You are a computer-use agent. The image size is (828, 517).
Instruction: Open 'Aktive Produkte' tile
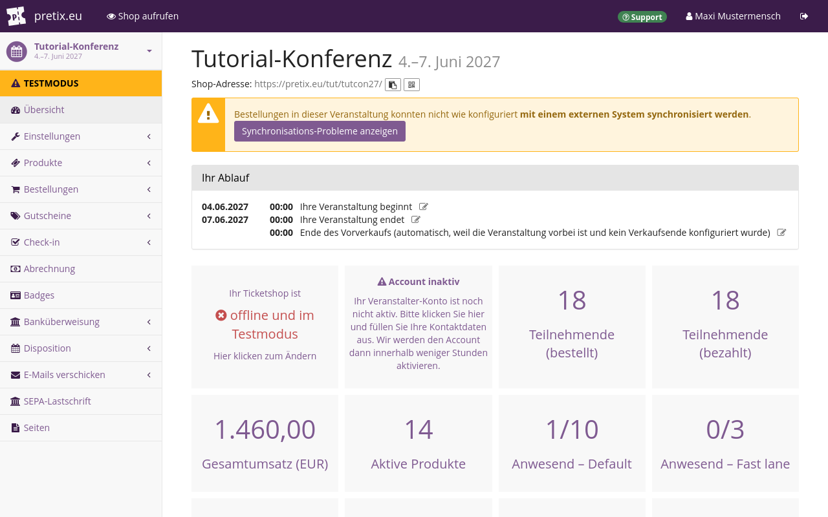point(419,443)
